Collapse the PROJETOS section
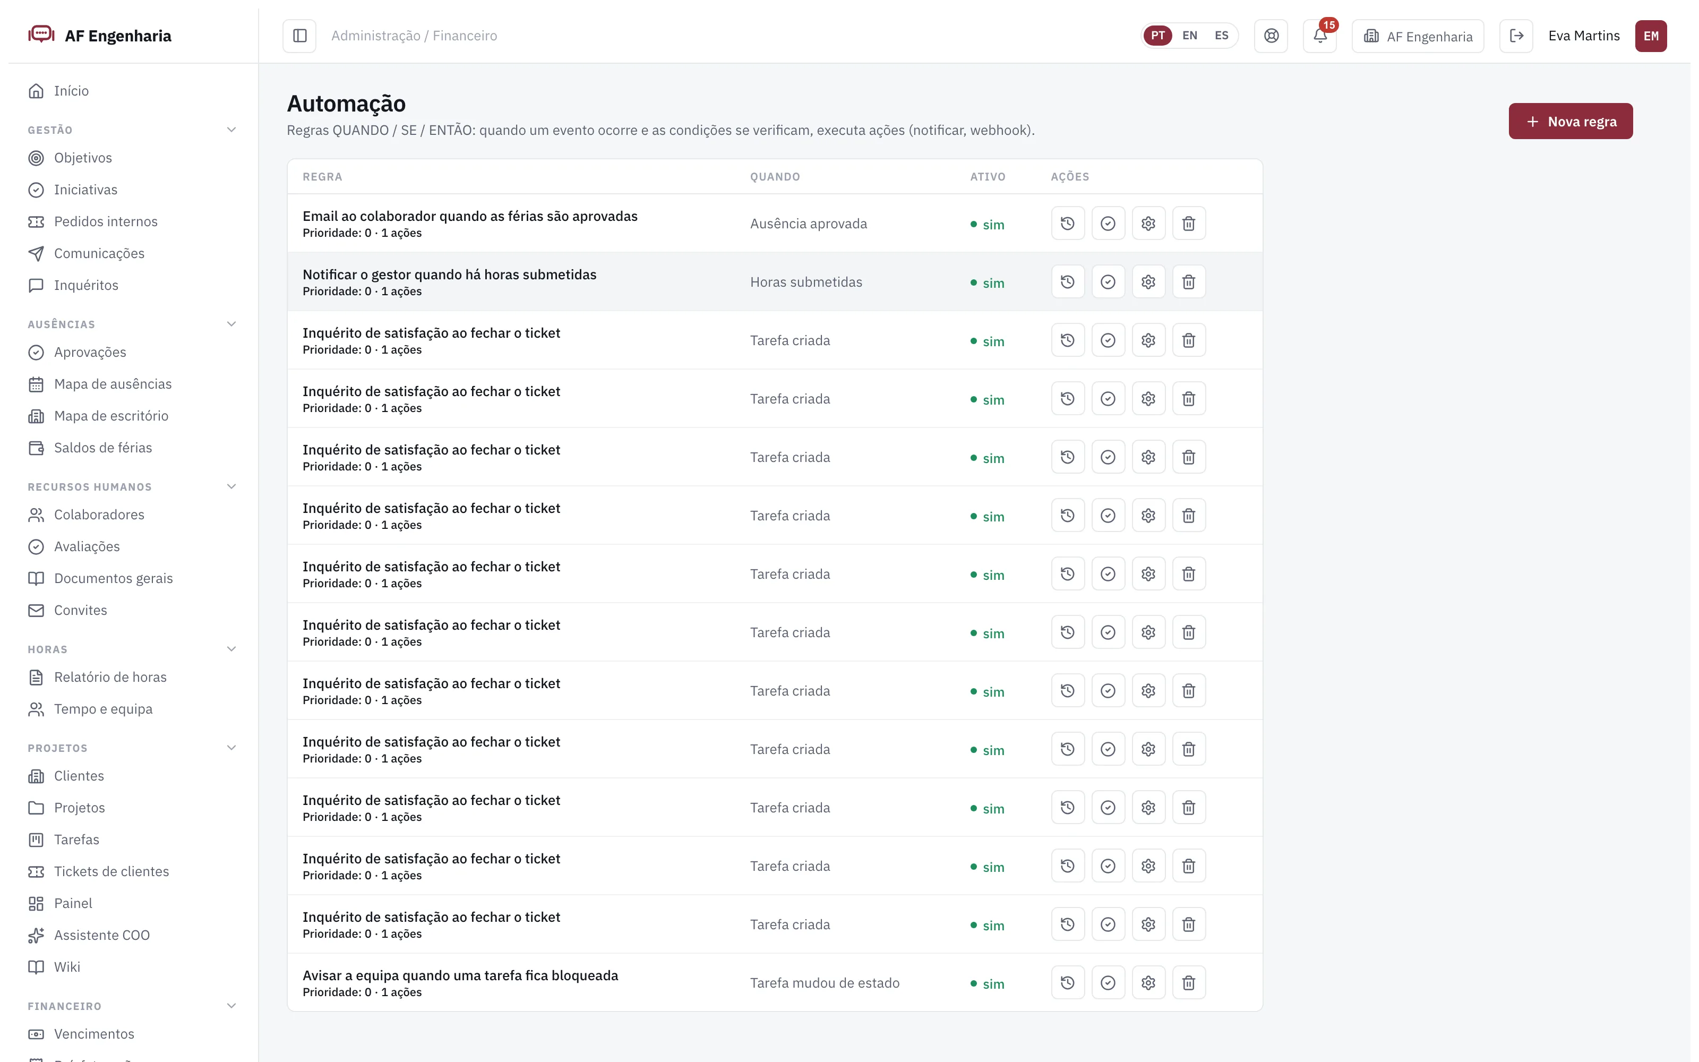Viewport: 1699px width, 1062px height. (231, 748)
